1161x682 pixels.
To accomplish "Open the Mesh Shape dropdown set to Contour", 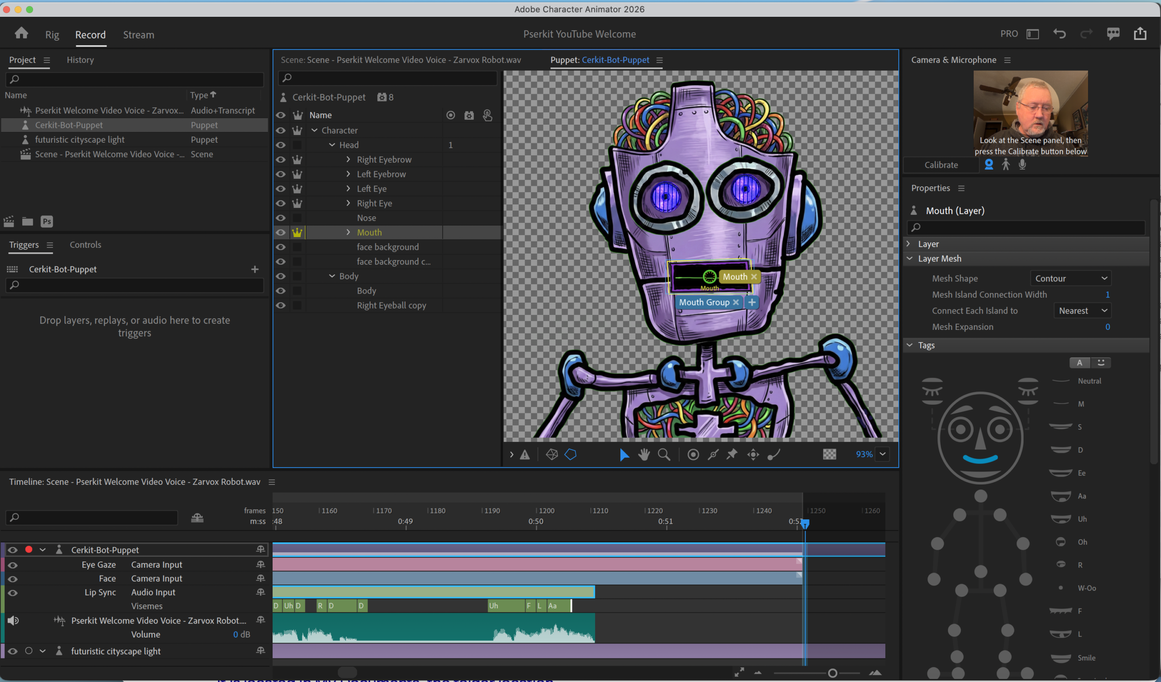I will tap(1071, 278).
